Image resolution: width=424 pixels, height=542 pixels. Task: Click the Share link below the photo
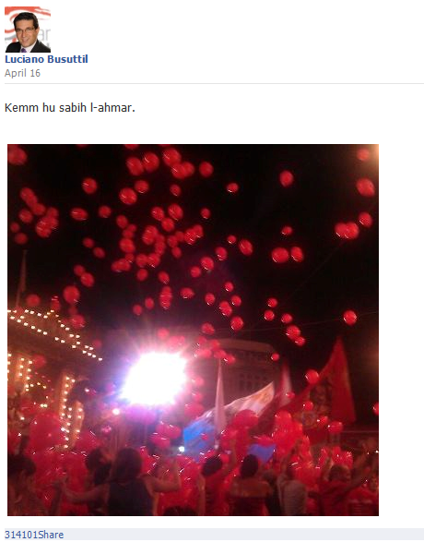(51, 535)
